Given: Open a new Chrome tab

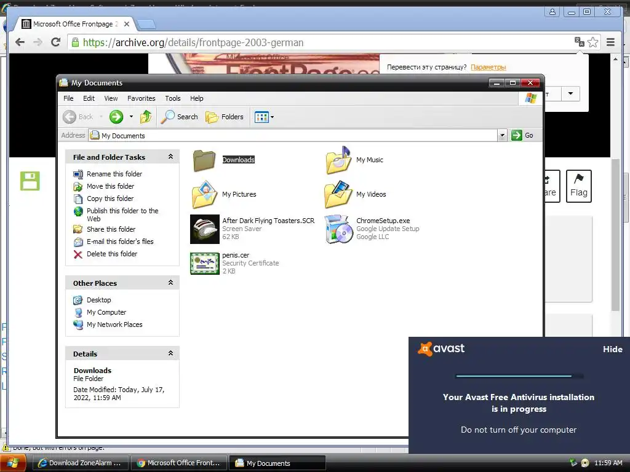Looking at the screenshot, I should click(146, 25).
